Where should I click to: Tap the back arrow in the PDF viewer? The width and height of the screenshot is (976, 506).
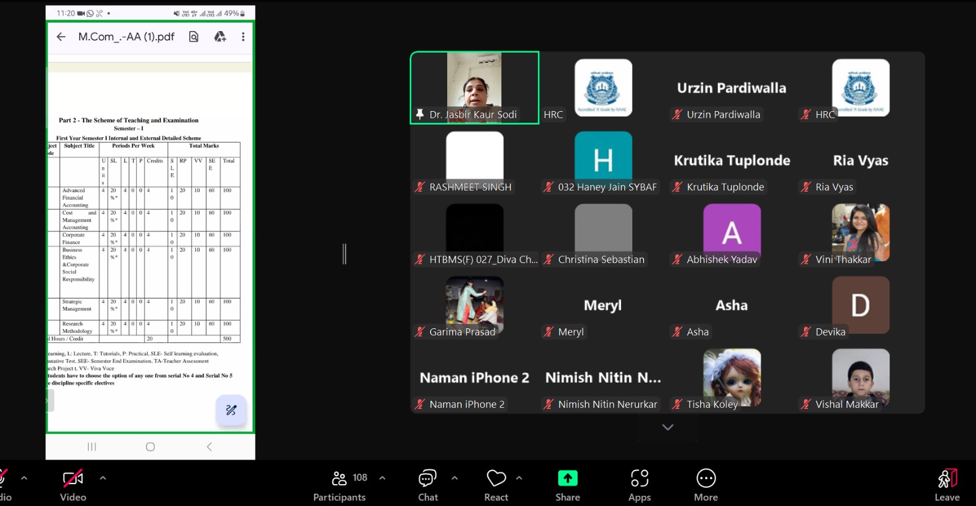click(x=61, y=37)
